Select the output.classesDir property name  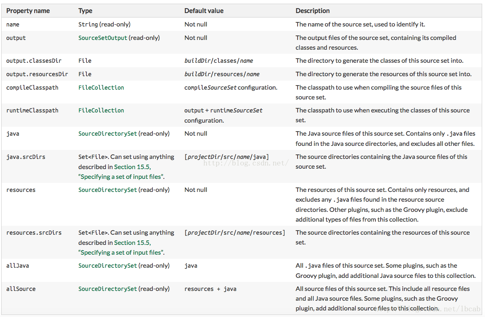34,61
